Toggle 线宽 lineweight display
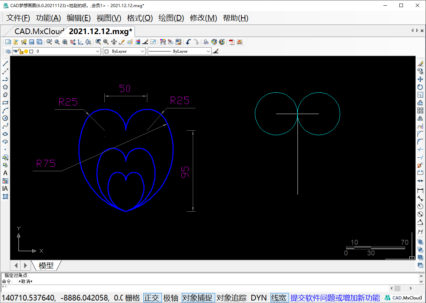The height and width of the screenshot is (303, 426). click(279, 298)
